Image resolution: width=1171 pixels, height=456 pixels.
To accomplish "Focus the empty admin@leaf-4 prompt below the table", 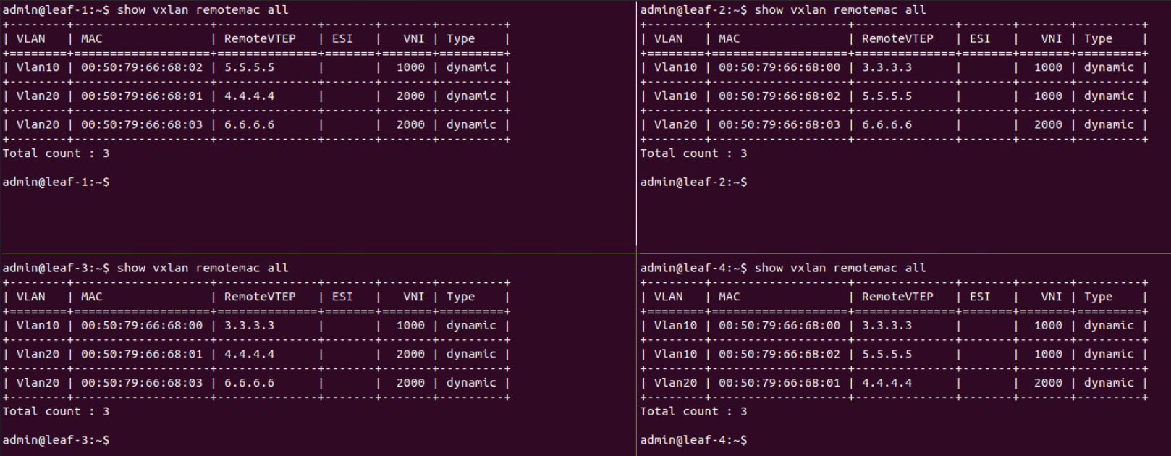I will (x=693, y=440).
